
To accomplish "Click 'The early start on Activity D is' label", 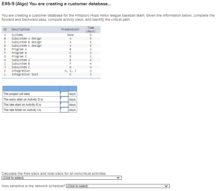I will tap(23, 99).
